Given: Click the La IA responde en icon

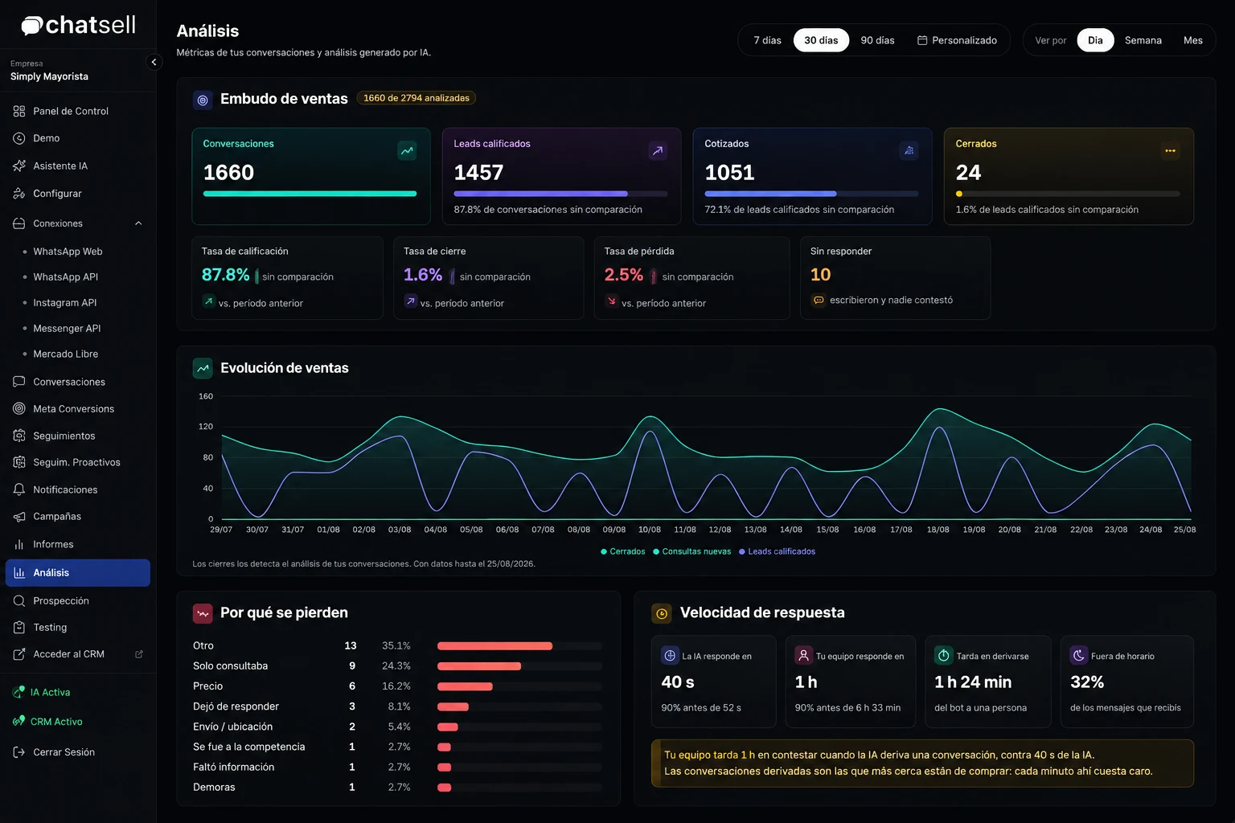Looking at the screenshot, I should click(x=670, y=656).
